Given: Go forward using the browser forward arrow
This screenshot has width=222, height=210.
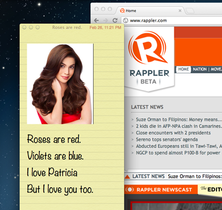Looking at the screenshot, I should [105, 21].
